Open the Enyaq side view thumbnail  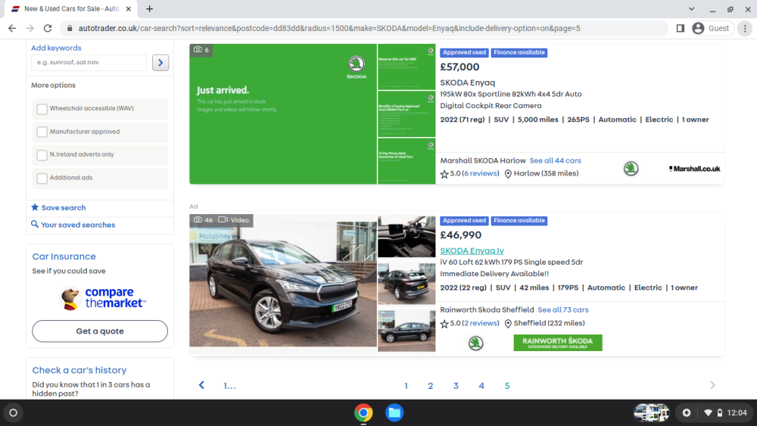click(x=407, y=331)
